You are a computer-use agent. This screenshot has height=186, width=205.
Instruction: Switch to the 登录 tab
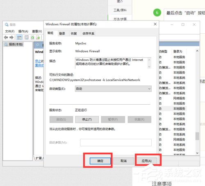pyautogui.click(x=62, y=34)
